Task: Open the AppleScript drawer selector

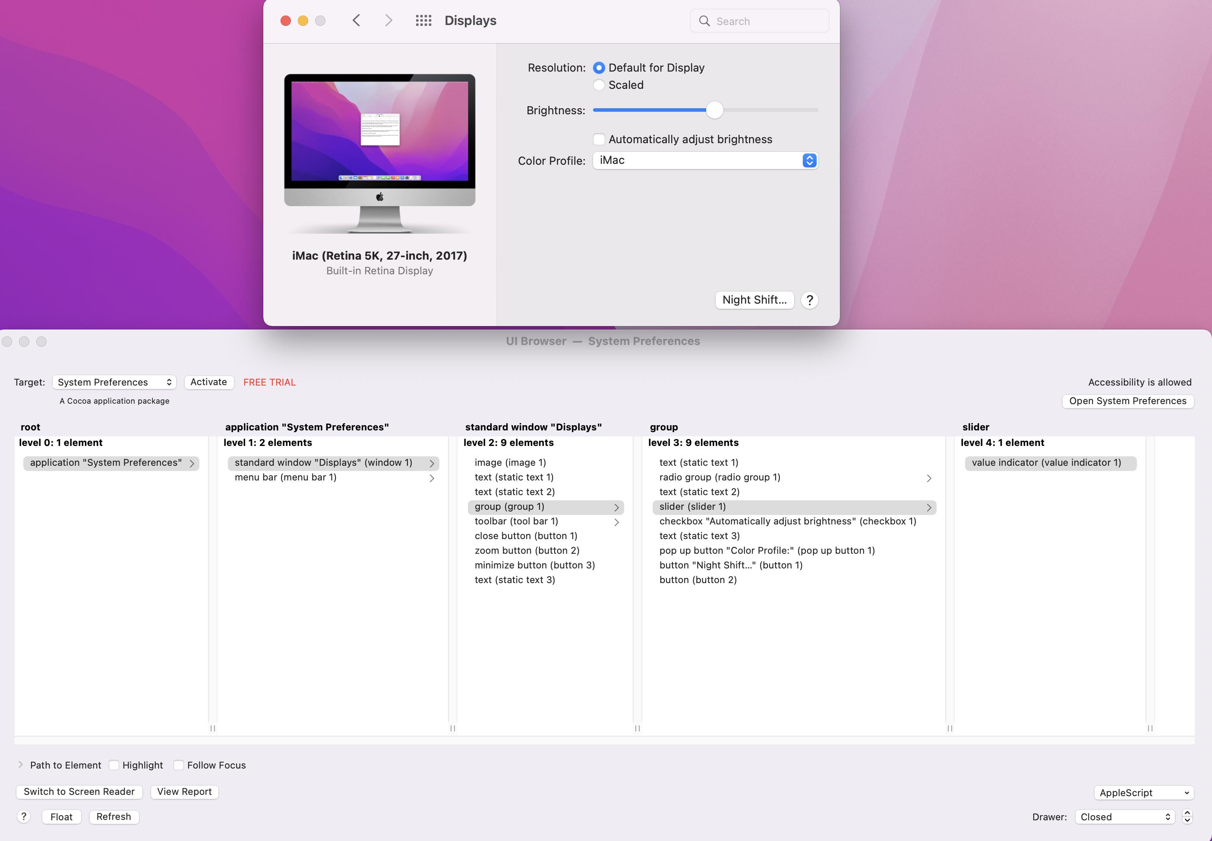Action: (1142, 791)
